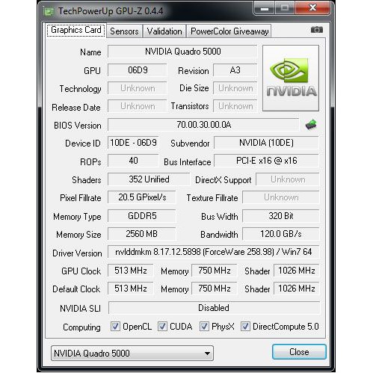373x373 pixels.
Task: Switch to the Graphics Card tab
Action: (x=76, y=30)
